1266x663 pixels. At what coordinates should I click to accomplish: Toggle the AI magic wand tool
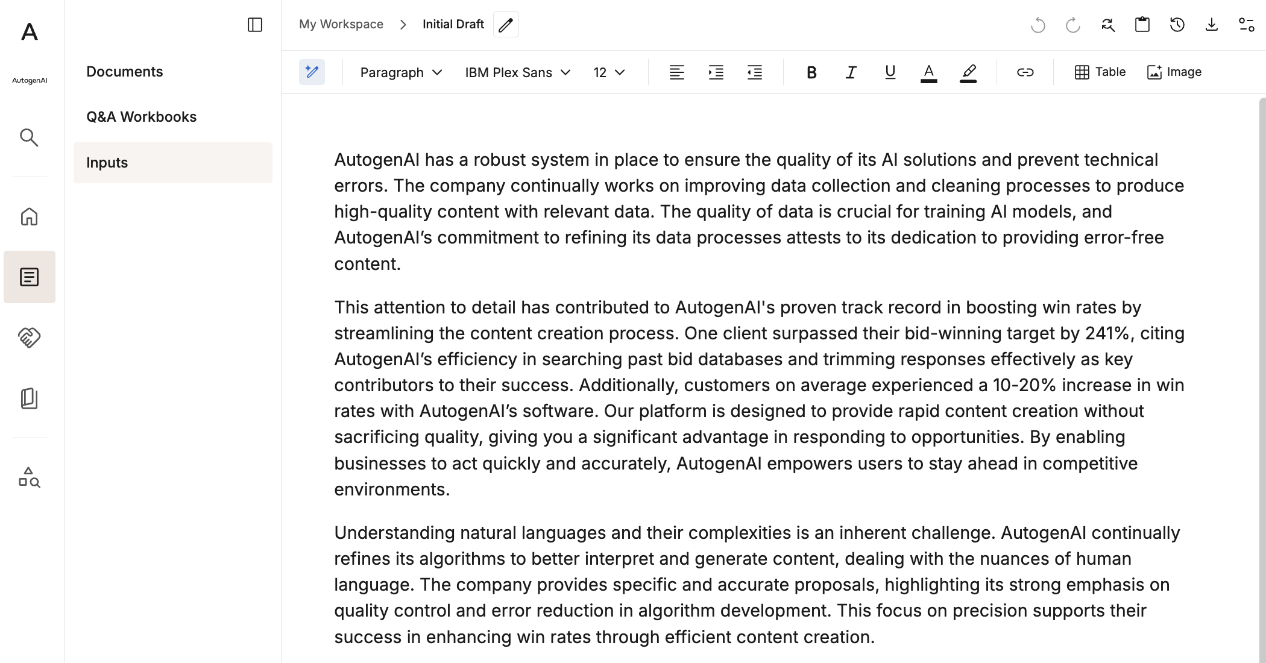point(312,72)
